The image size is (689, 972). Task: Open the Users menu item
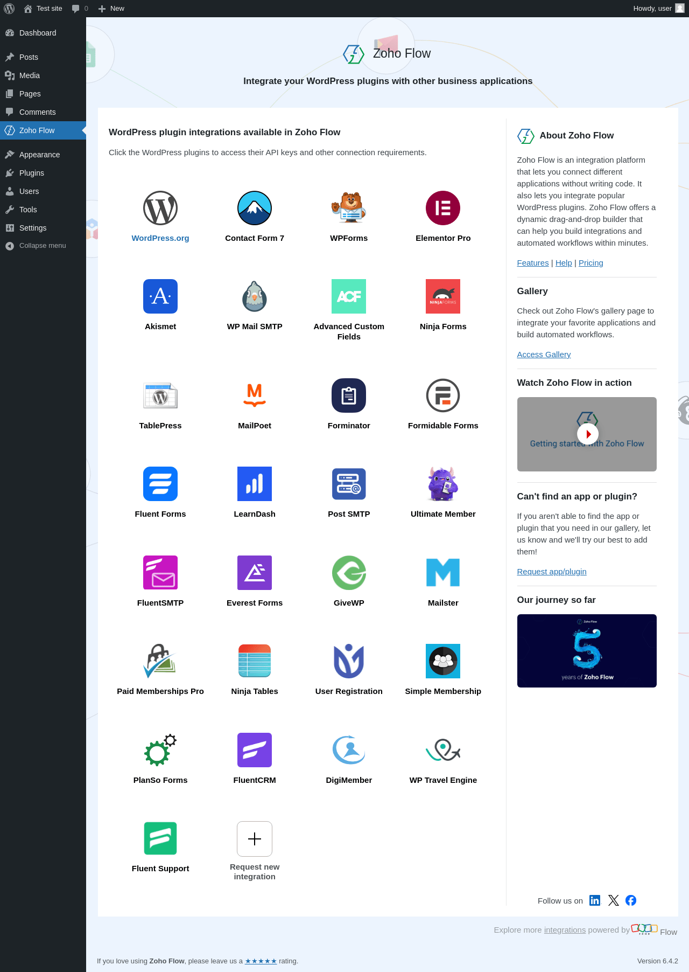click(x=43, y=191)
